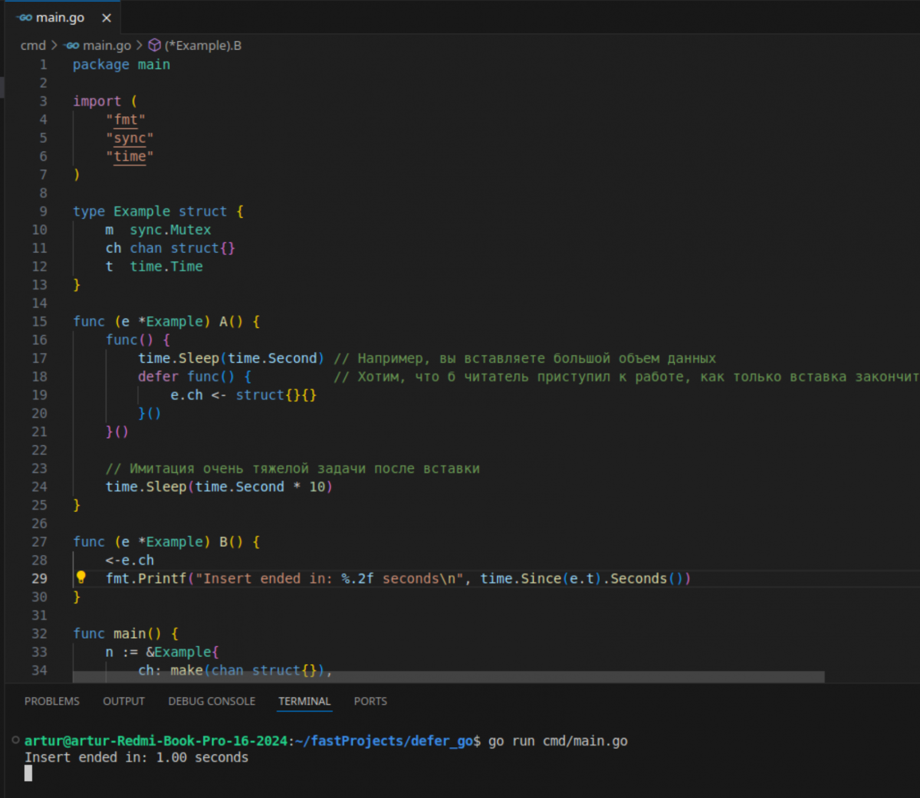Click the comment starting with "// Например"
Screen dimensions: 920x798
coord(525,358)
